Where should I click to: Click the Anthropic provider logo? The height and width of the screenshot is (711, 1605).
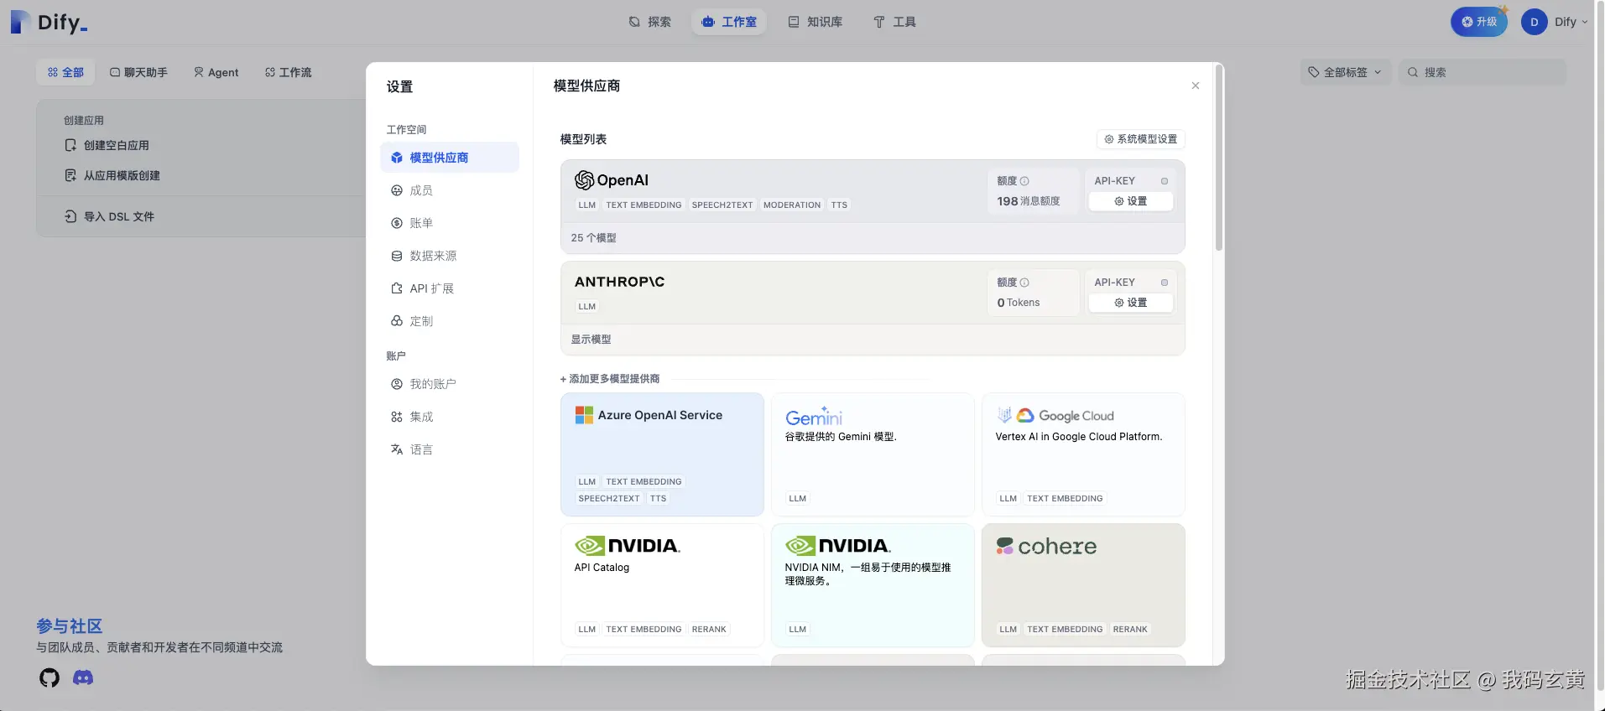point(619,282)
